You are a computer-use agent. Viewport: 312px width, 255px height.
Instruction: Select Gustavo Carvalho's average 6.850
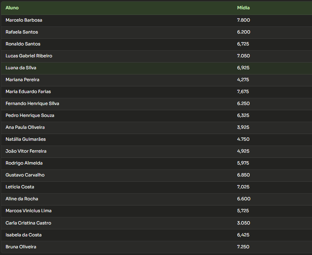(x=243, y=175)
